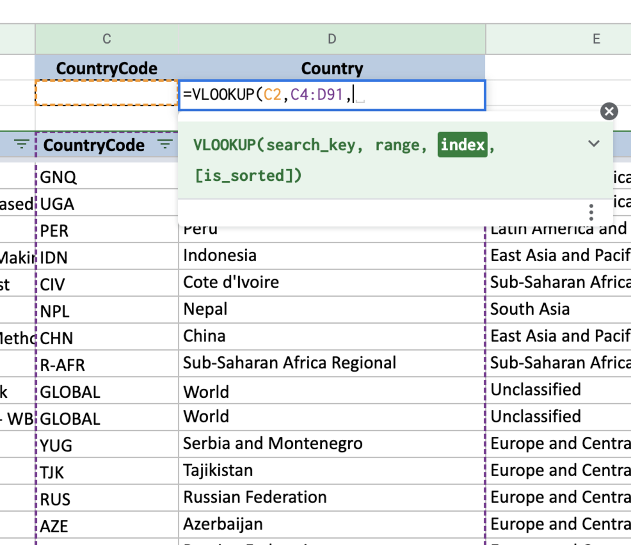Select the empty cell under the CountryCode header

click(106, 95)
